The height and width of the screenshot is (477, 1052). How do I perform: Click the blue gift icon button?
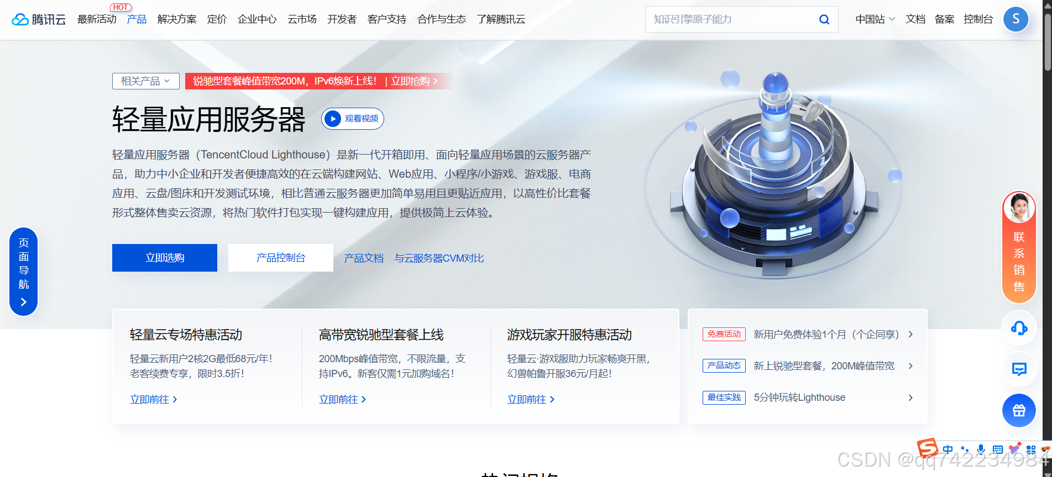point(1019,410)
